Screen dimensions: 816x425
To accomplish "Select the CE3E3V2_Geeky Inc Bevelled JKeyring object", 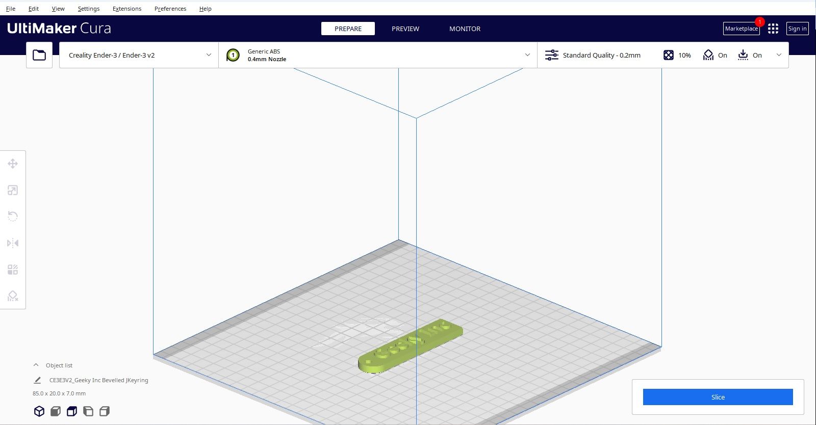I will 98,380.
